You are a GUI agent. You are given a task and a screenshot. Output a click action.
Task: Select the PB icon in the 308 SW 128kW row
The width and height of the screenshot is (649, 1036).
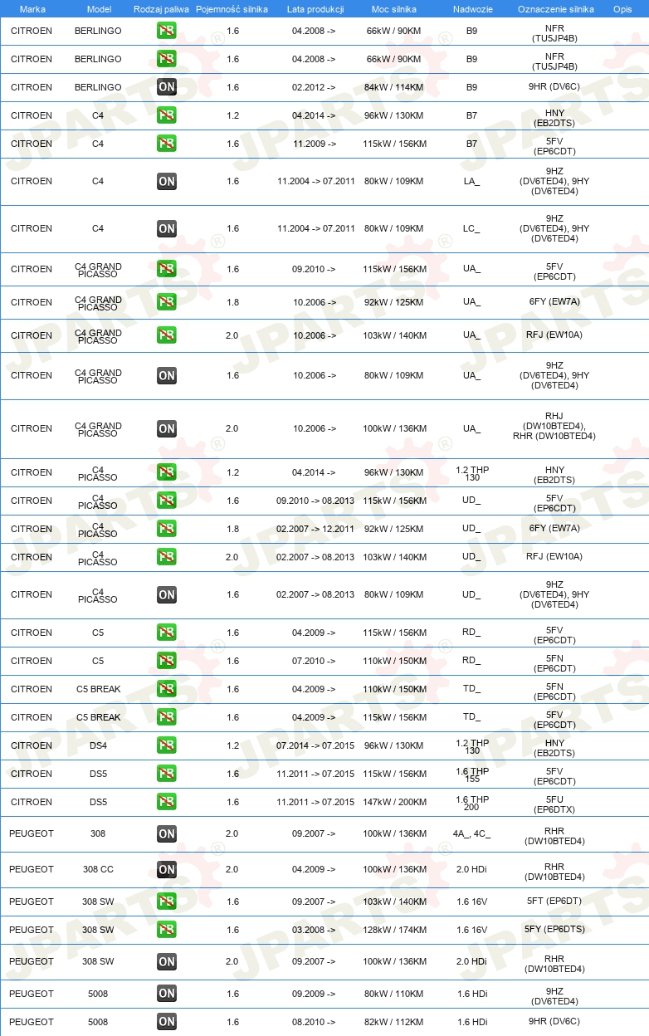click(x=166, y=930)
